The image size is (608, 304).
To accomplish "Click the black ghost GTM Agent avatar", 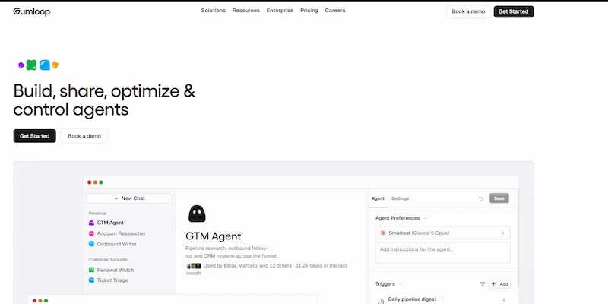I will pyautogui.click(x=197, y=214).
